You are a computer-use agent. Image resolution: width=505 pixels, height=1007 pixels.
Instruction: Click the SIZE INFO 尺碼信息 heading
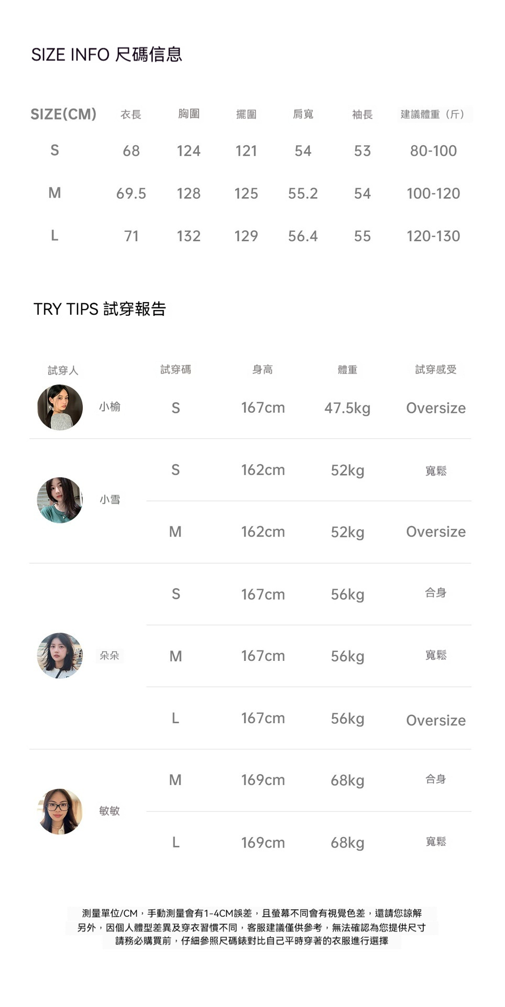[x=107, y=55]
